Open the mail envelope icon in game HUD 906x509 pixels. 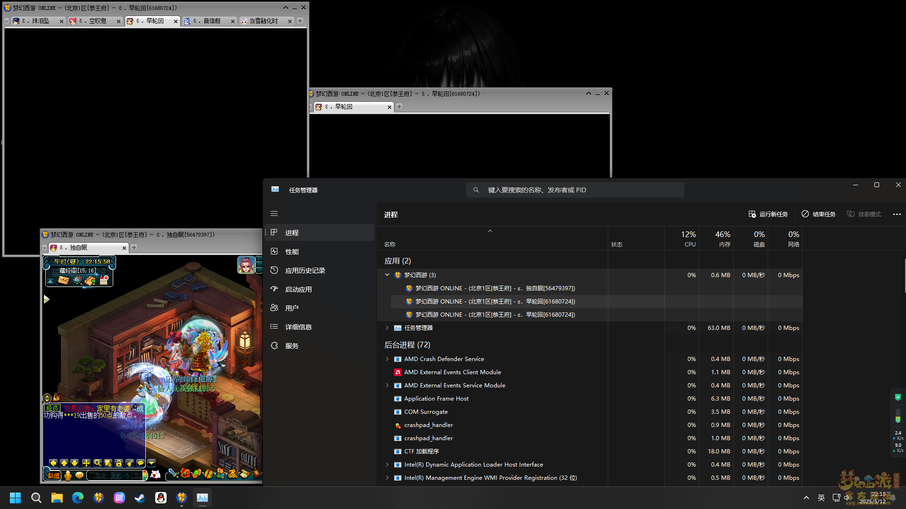tap(64, 280)
